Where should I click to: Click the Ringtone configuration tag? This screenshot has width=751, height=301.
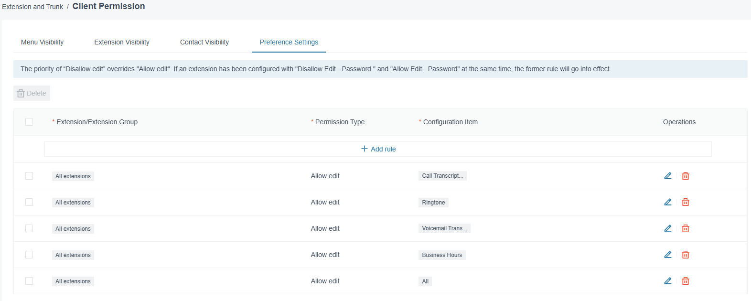433,203
